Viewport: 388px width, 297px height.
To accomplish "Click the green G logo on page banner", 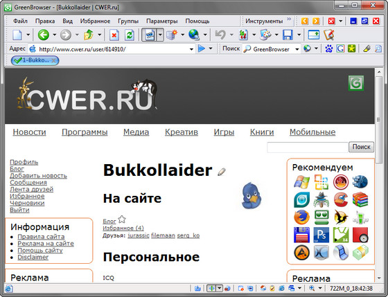I will pos(356,83).
